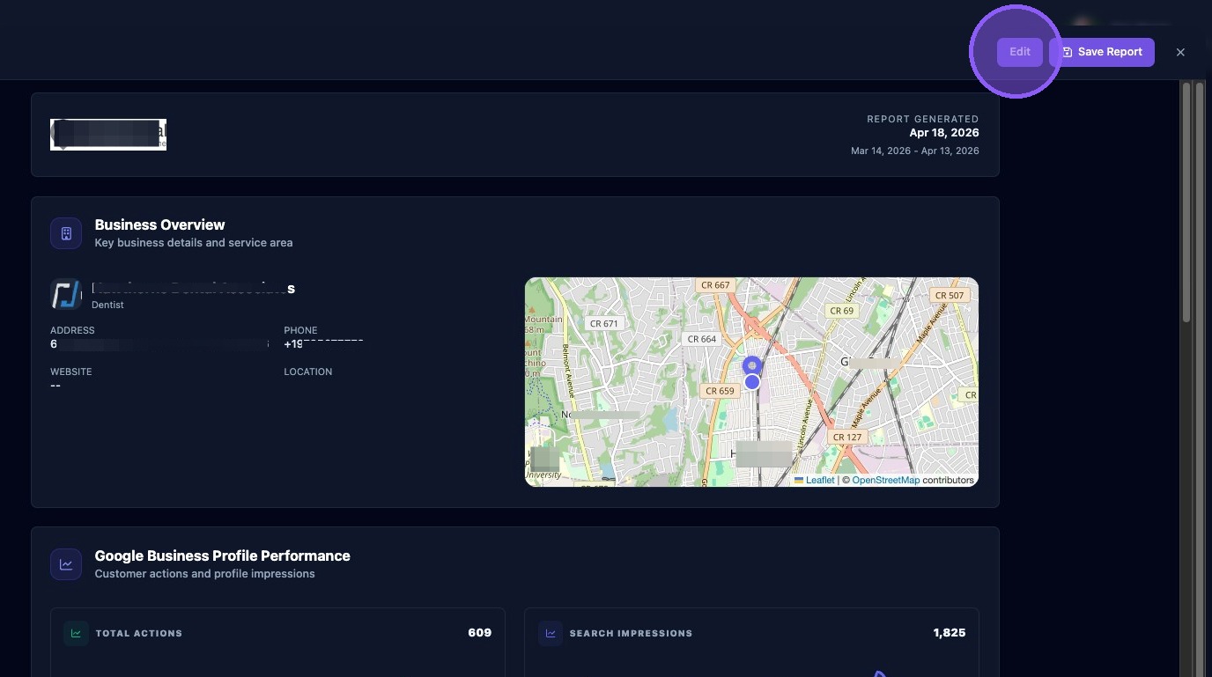Viewport: 1212px width, 677px height.
Task: Click the Business Overview building icon
Action: coord(66,233)
